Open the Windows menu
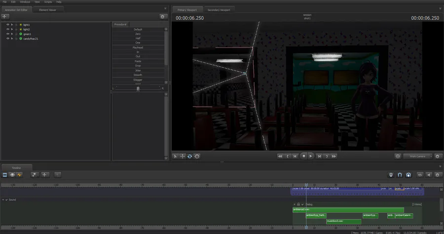 (25, 1)
